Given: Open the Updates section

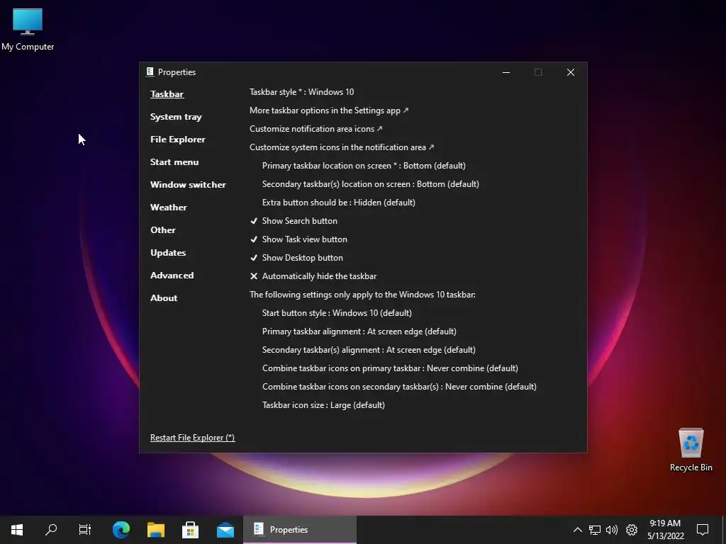Looking at the screenshot, I should click(168, 253).
